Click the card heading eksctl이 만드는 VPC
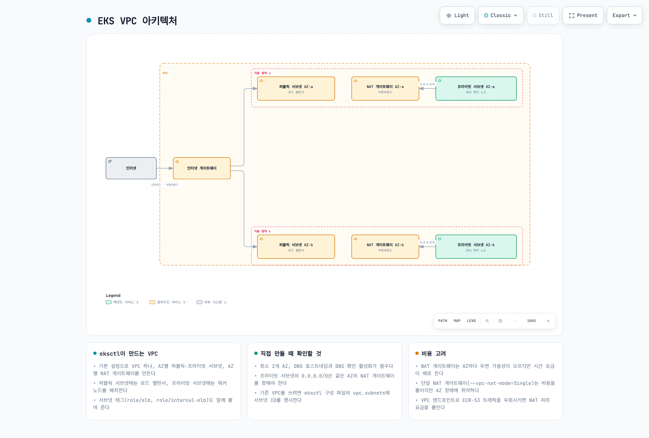The height and width of the screenshot is (438, 649). [129, 354]
